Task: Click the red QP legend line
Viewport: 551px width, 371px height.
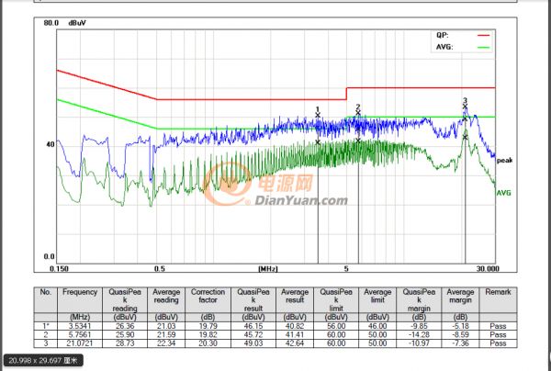Action: [483, 36]
